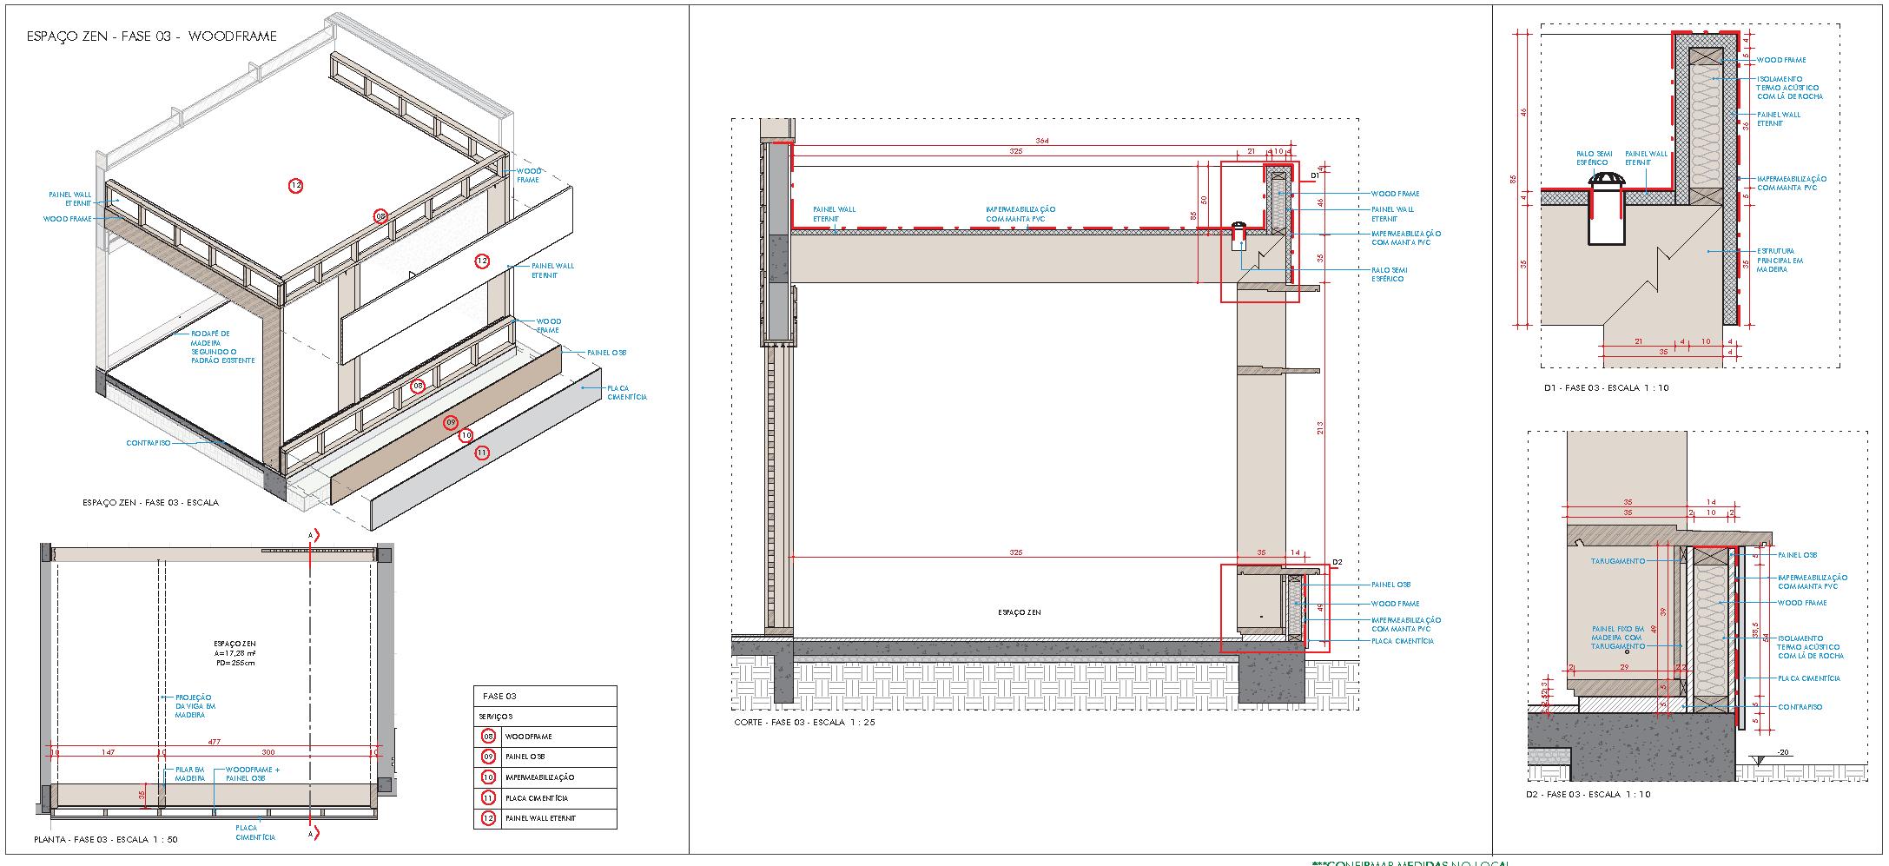
Task: Click the red 11 marker on the isometric cement board
Action: tap(482, 453)
